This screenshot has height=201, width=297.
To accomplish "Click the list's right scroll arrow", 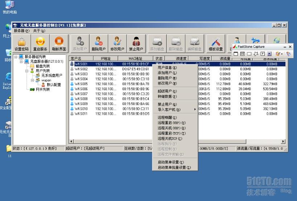I will [x=283, y=141].
